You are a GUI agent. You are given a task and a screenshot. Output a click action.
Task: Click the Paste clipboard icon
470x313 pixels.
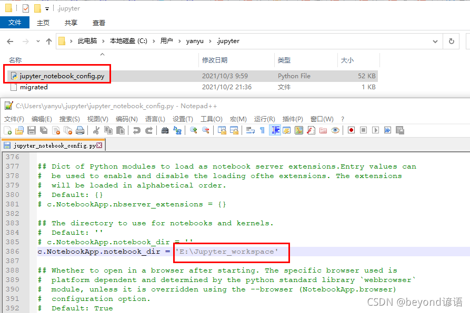[x=121, y=130]
